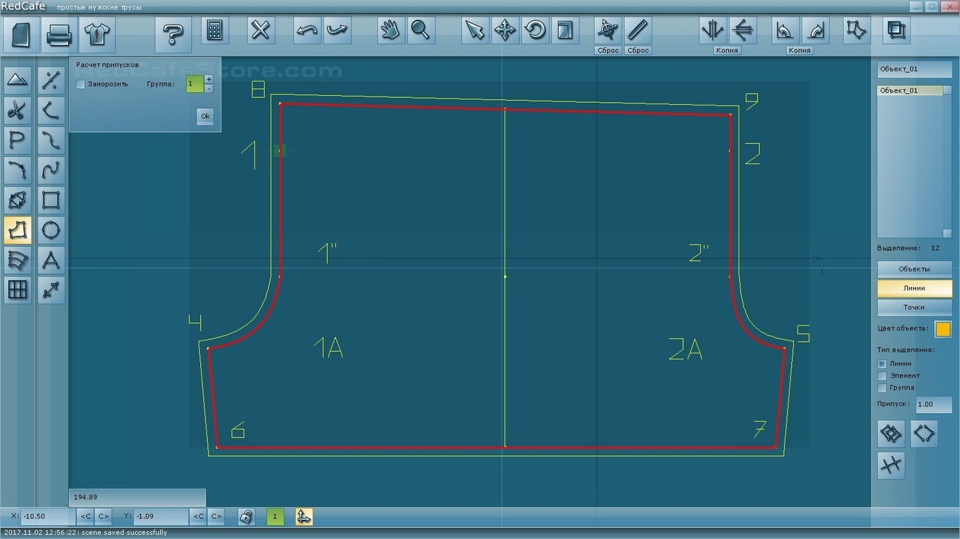Choose the four-arrow move tool

pos(505,31)
